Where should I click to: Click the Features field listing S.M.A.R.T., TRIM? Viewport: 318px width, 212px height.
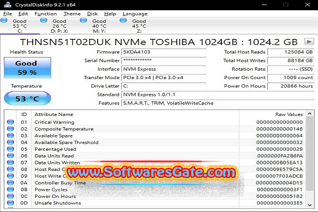click(218, 103)
